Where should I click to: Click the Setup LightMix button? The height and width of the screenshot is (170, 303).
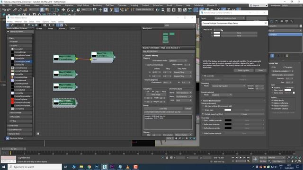243,70
